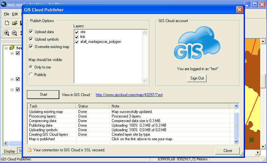Image resolution: width=267 pixels, height=163 pixels.
Task: Select the Publicly visibility option
Action: pos(31,75)
